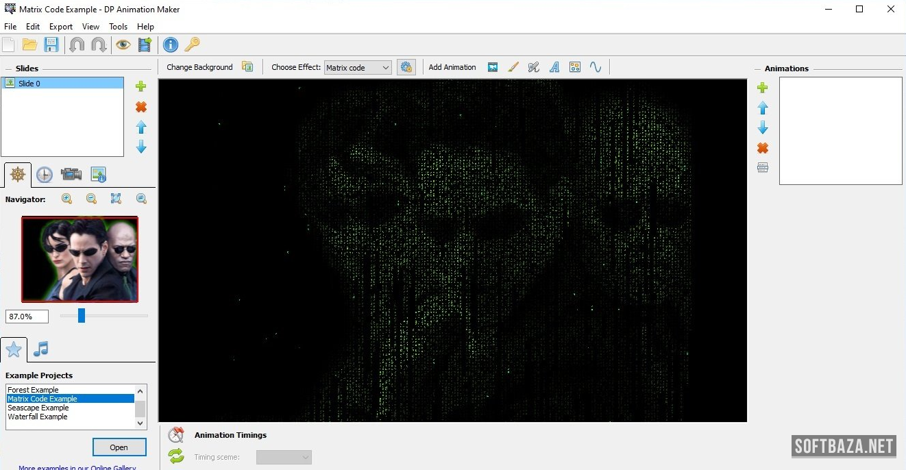Click the Save project floppy disk icon

(51, 45)
